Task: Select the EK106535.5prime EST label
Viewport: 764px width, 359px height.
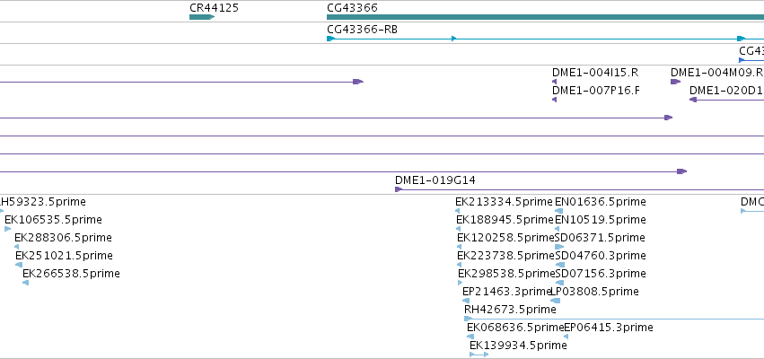Action: coord(53,220)
